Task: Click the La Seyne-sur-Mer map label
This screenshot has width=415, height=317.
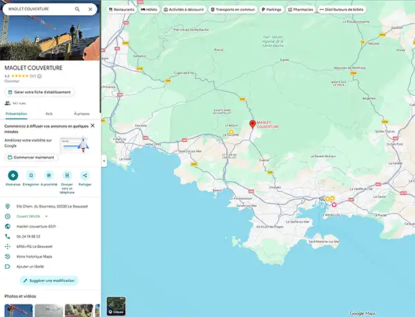Action: [x=298, y=222]
